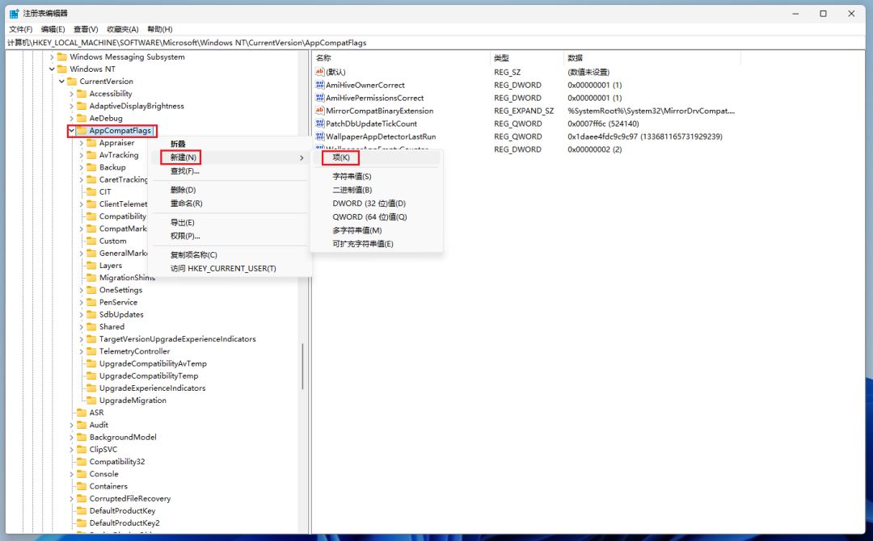
Task: Choose 项(K) in the New submenu
Action: click(x=341, y=157)
